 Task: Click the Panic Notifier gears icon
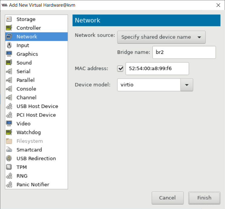click(x=9, y=185)
